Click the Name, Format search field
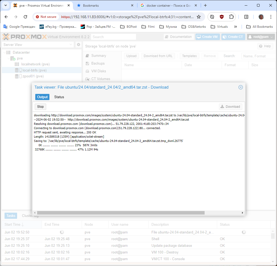 258,56
